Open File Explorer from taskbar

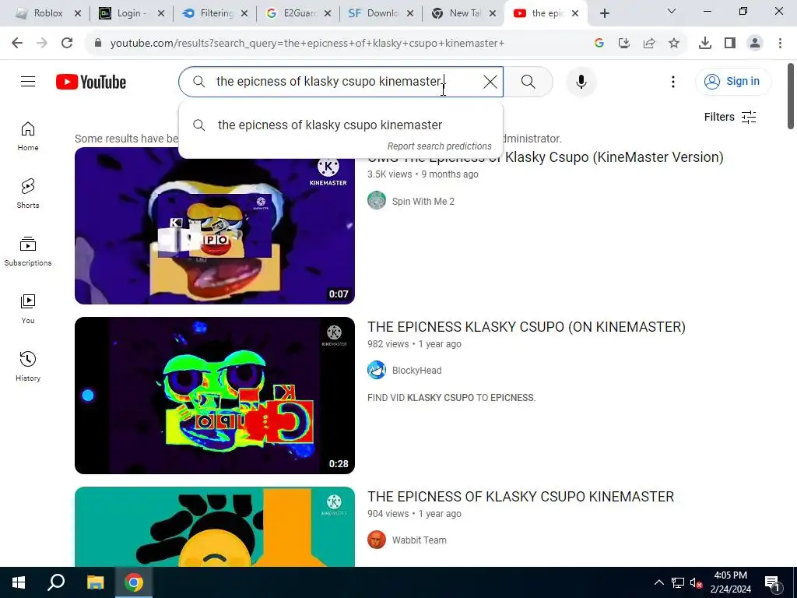click(x=95, y=582)
